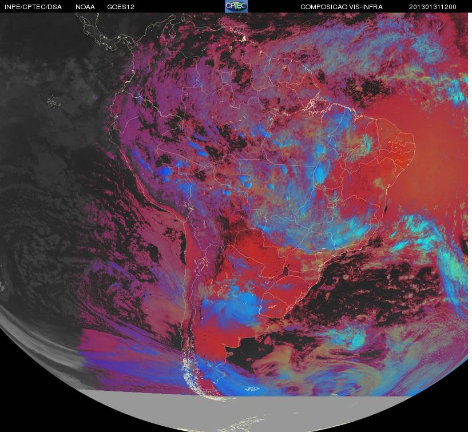Click the INPE/CPTEC/DSA header text
This screenshot has width=472, height=432.
pyautogui.click(x=33, y=7)
